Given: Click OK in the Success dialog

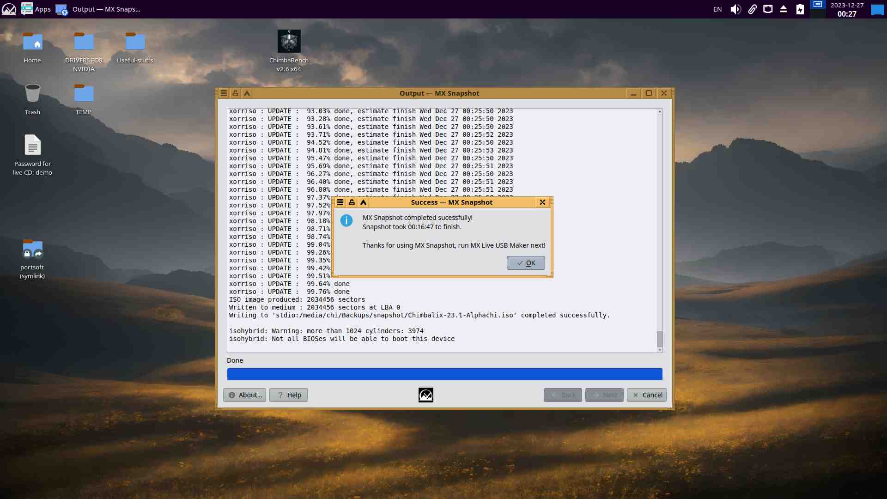Looking at the screenshot, I should tap(526, 263).
